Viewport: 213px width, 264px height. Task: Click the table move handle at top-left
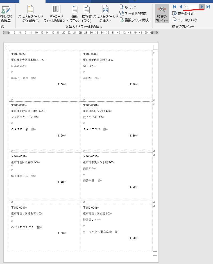pyautogui.click(x=7, y=48)
